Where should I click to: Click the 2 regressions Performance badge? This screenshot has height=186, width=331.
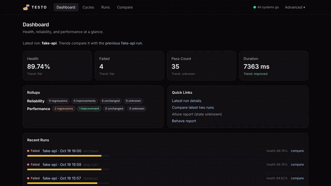coord(64,109)
